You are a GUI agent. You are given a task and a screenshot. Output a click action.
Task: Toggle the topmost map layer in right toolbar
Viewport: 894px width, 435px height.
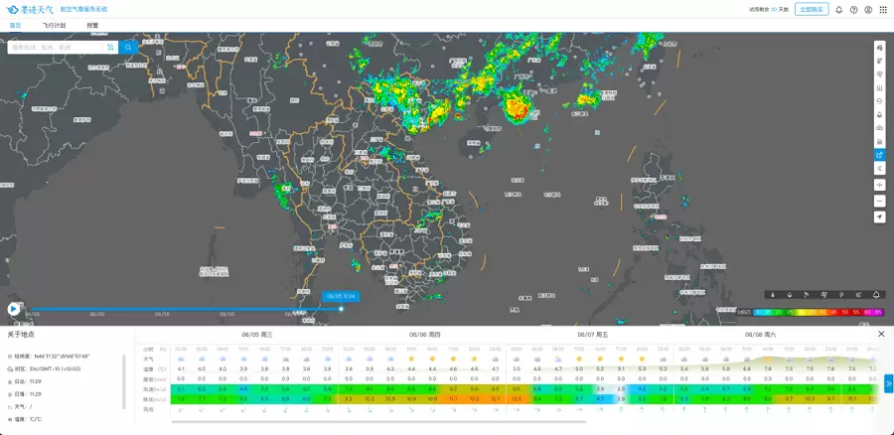click(x=879, y=47)
